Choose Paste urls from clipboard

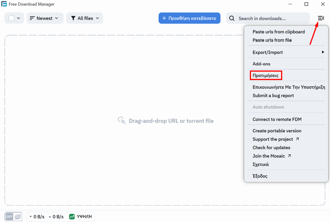click(x=279, y=32)
